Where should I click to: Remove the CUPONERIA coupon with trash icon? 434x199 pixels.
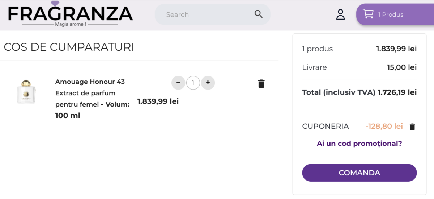412,127
